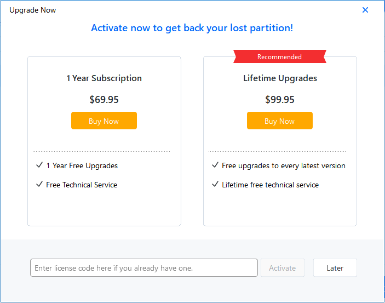Click checkmark beside Free upgrades to every latest version
385x303 pixels.
point(215,165)
